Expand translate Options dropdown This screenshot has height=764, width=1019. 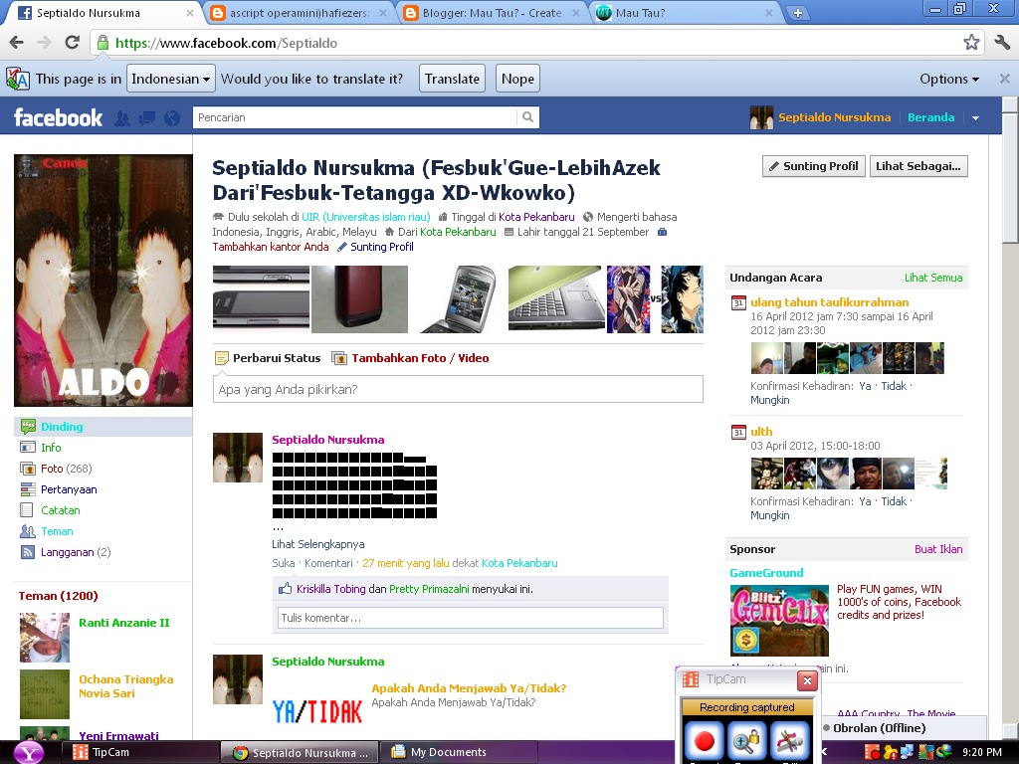click(x=948, y=79)
